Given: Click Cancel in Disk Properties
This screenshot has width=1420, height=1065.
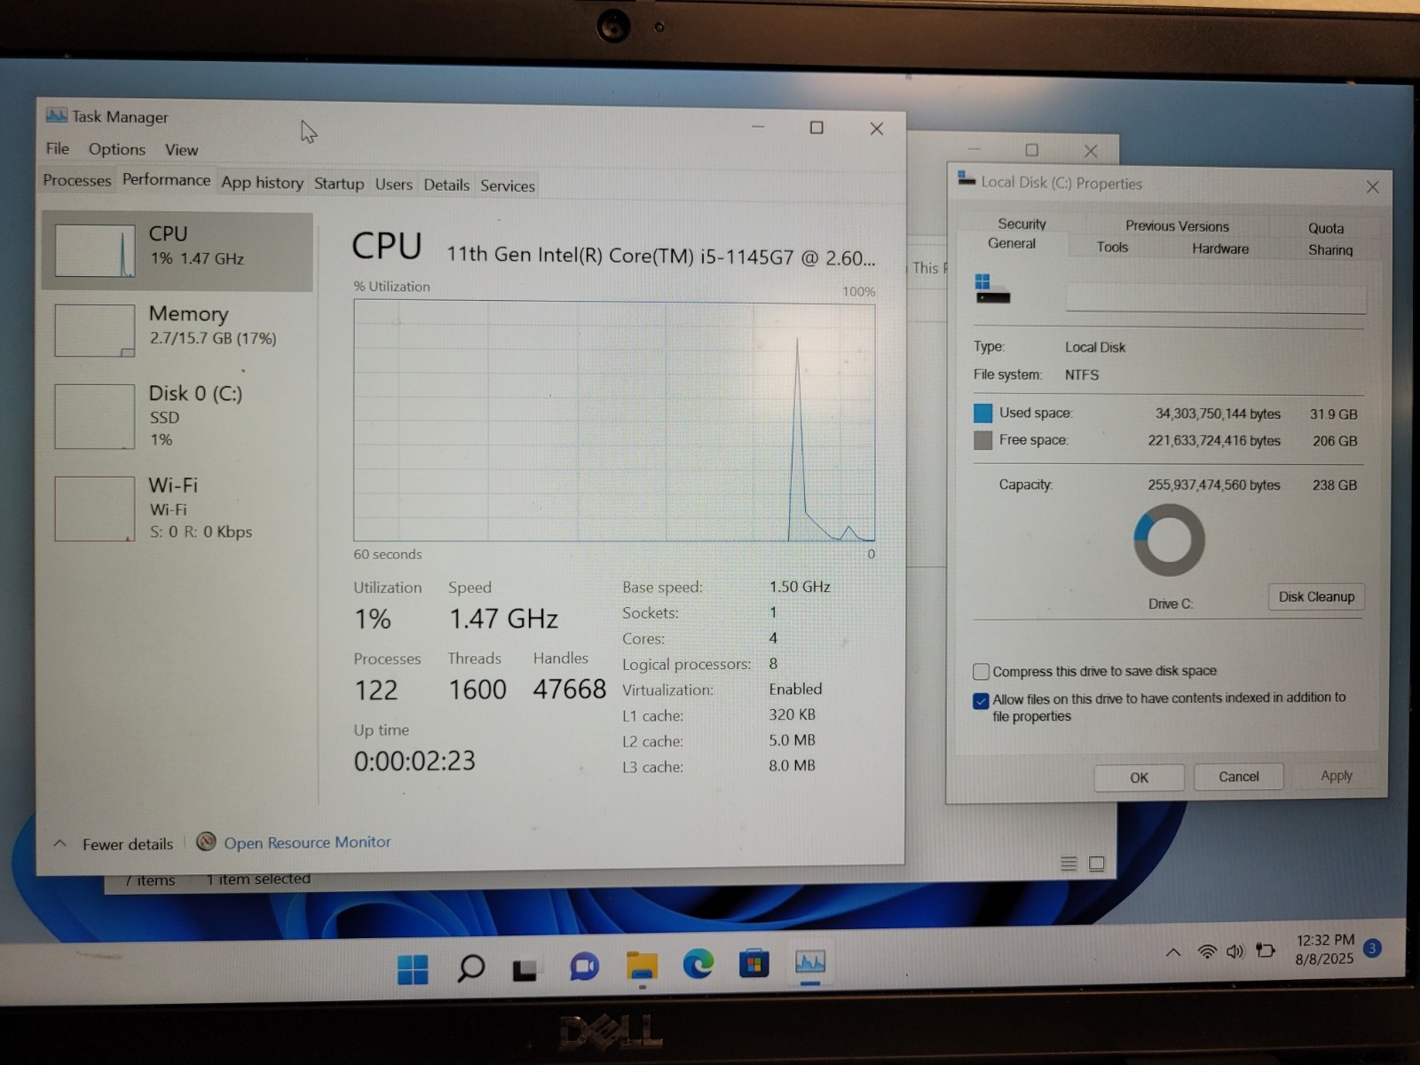Looking at the screenshot, I should 1238,777.
